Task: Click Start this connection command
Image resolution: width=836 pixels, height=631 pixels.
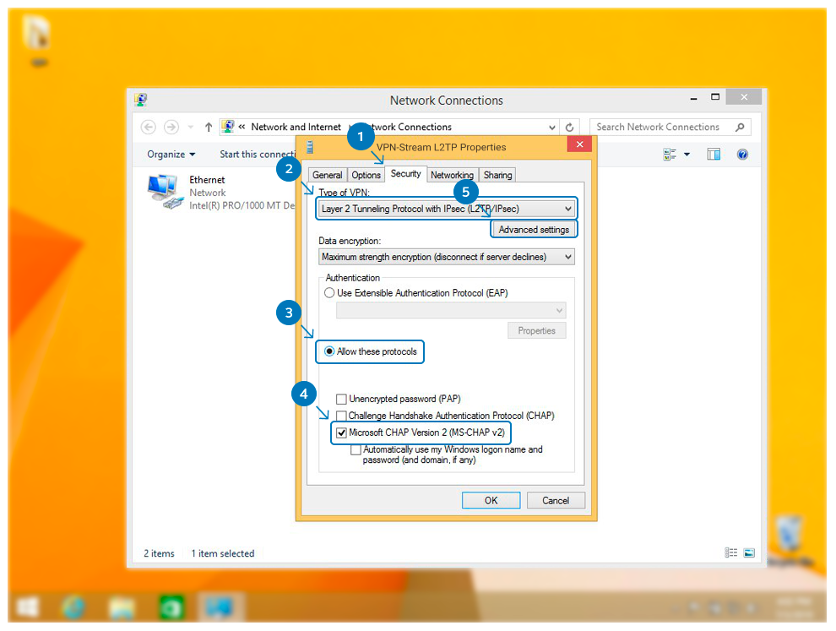Action: 258,154
